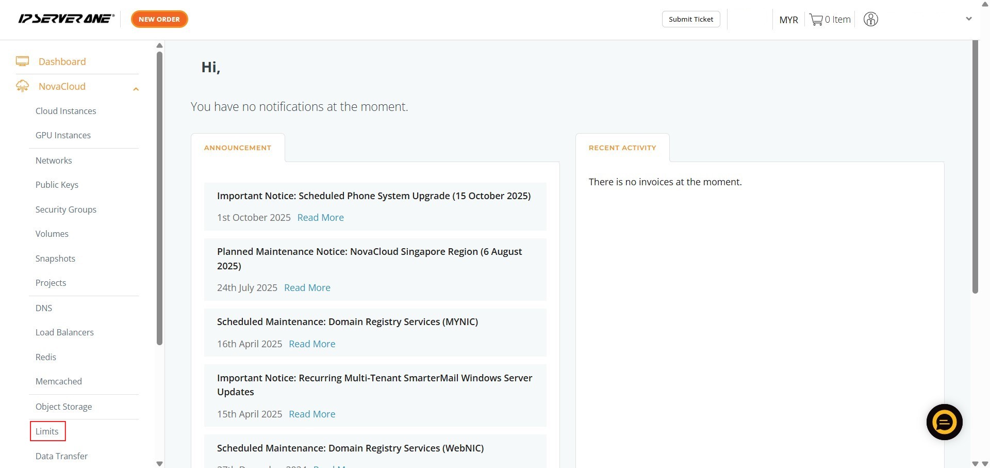Switch to the Recent Activity tab
This screenshot has height=468, width=990.
coord(622,148)
